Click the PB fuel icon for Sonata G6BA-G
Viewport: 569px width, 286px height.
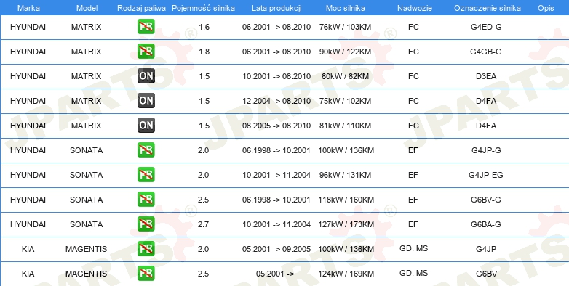point(146,224)
